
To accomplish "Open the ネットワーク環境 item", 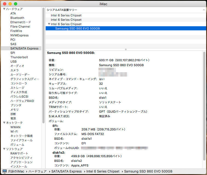I will [x=21, y=136].
